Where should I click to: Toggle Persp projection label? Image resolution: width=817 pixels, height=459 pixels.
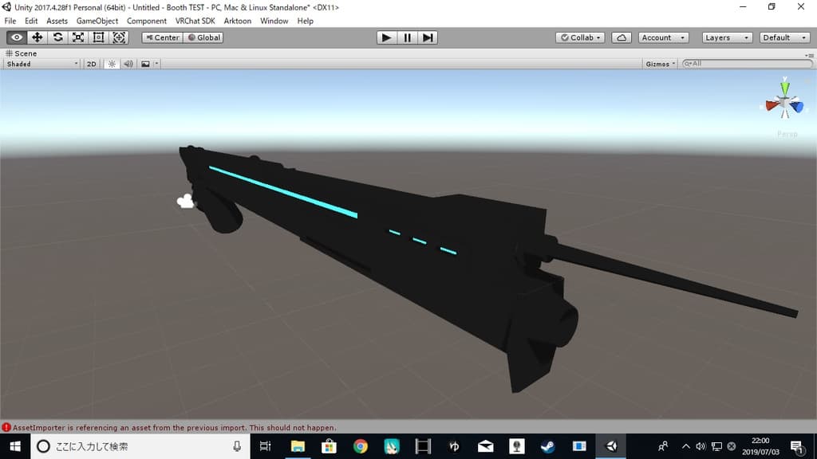pos(787,134)
